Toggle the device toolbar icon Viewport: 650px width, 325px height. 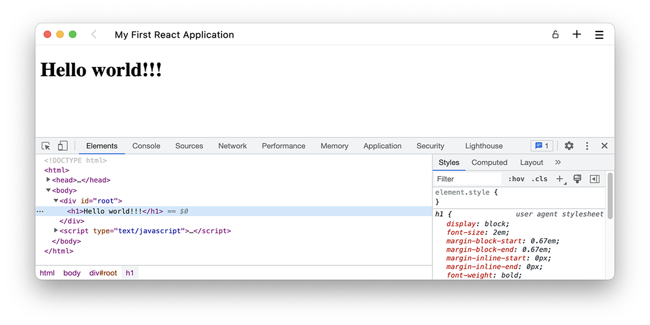pos(63,146)
